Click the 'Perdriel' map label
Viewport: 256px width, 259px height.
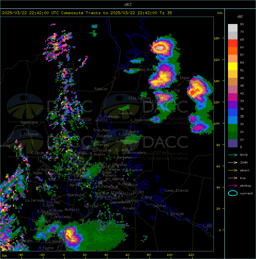(x=75, y=180)
